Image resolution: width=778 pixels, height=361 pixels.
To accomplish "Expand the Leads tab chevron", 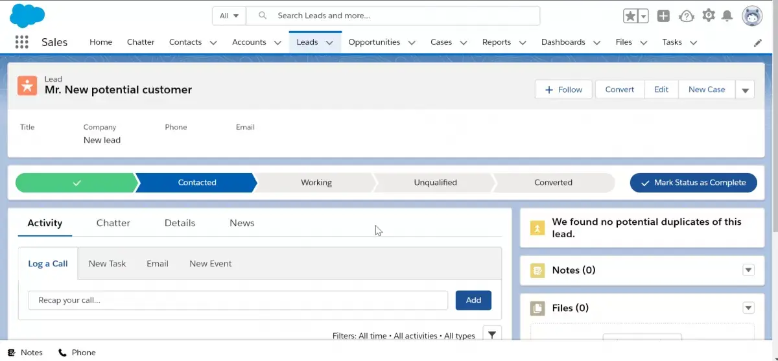I will (x=329, y=43).
